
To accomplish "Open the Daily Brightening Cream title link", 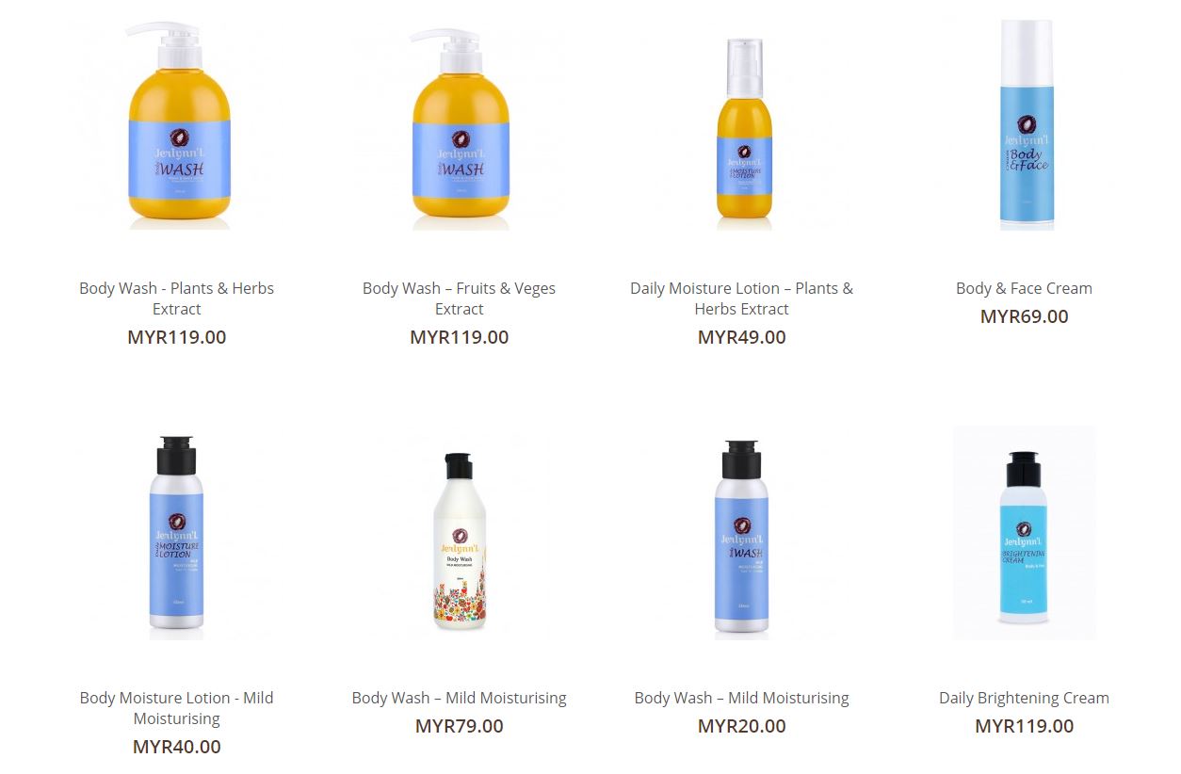I will tap(1025, 698).
